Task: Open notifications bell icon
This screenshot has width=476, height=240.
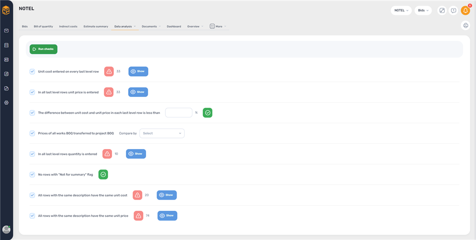Action: tap(465, 11)
